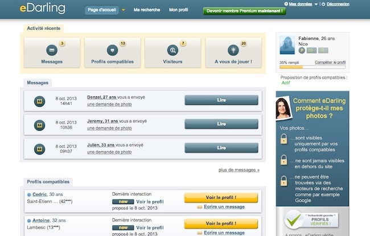The image size is (370, 236).
Task: Click Voir le profil button for Antoine
Action: coord(221,223)
